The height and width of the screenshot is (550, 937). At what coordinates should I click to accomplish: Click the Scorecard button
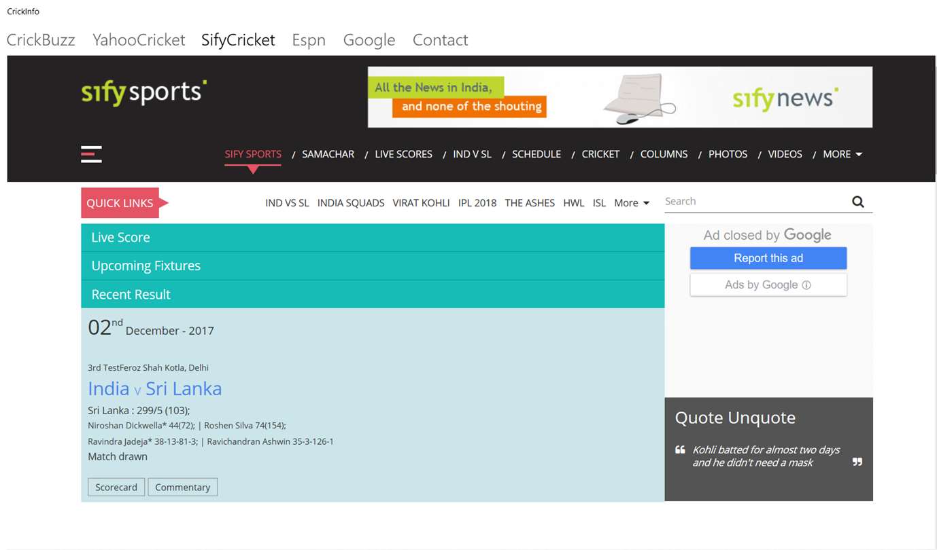(x=116, y=488)
